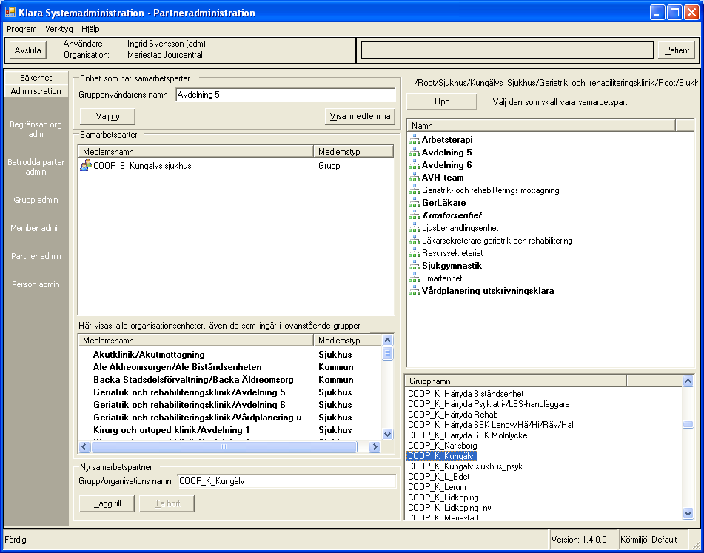Open Partner admin in the sidebar
The height and width of the screenshot is (553, 704).
click(36, 256)
